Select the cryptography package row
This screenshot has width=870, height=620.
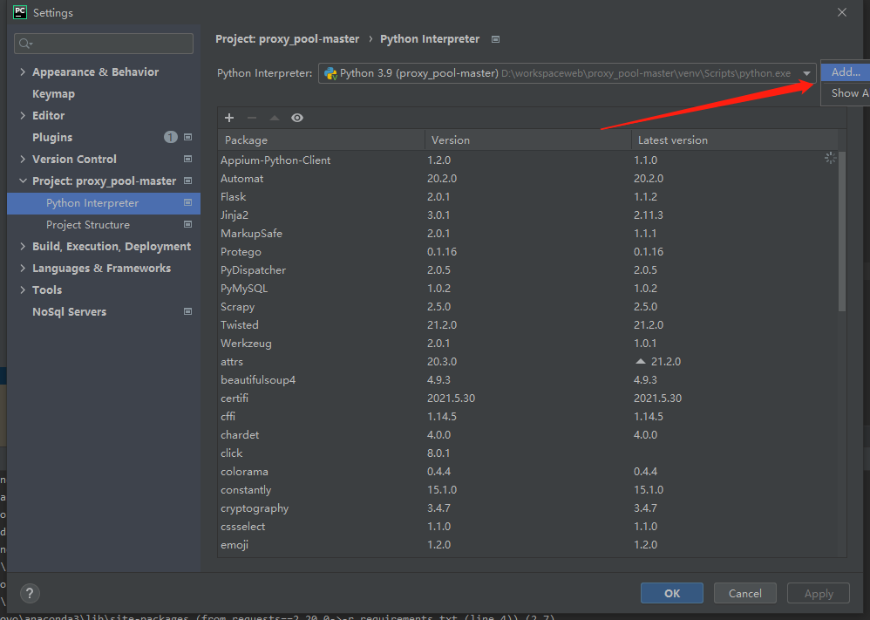(527, 508)
